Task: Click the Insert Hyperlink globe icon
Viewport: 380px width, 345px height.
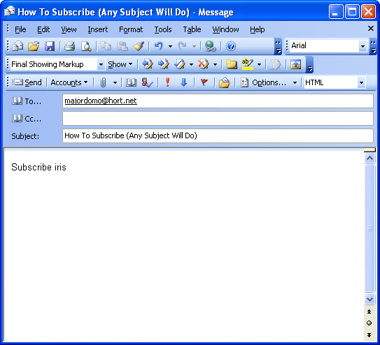Action: pos(211,46)
